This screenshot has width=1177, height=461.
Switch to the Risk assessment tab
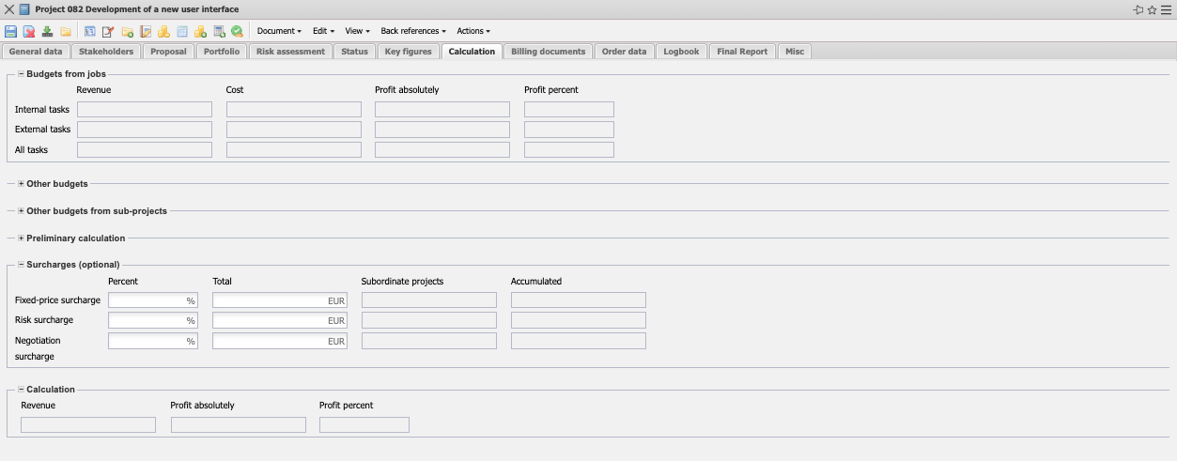pos(290,52)
